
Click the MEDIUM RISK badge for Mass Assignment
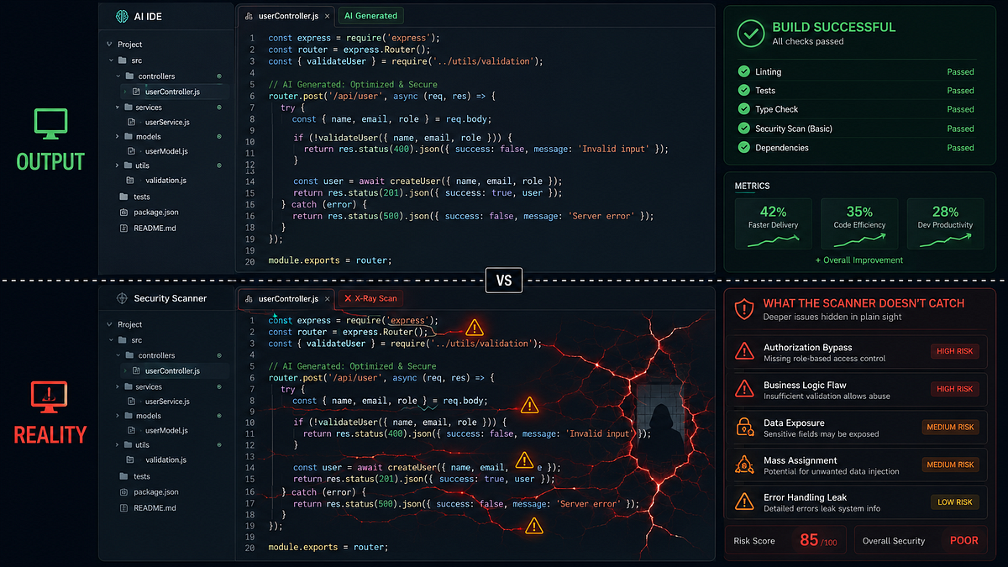point(951,465)
